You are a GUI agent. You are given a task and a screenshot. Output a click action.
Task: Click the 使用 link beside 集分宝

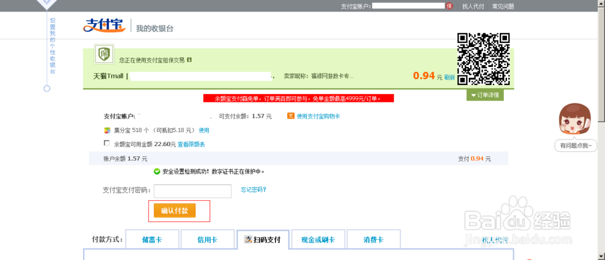tap(204, 130)
